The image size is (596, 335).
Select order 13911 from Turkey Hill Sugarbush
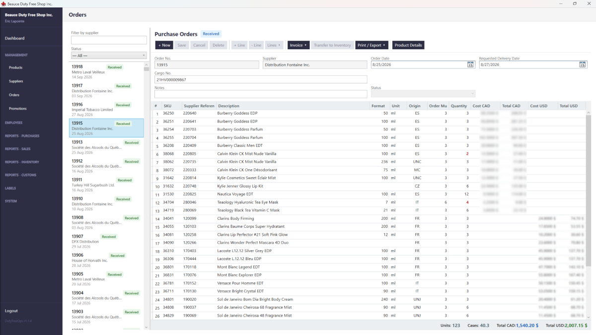click(106, 185)
